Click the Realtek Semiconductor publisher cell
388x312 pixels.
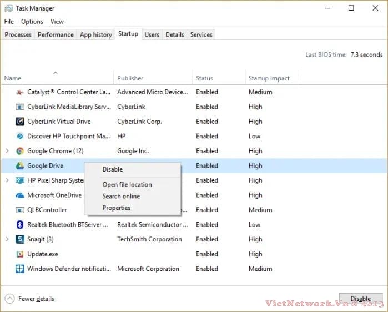(x=153, y=225)
